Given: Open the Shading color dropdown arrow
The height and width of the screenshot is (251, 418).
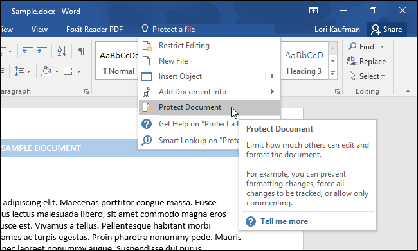Looking at the screenshot, I should point(57,71).
